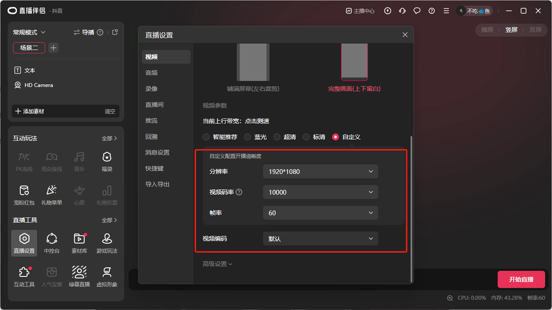Switch to the 快捷键 tab

click(166, 168)
